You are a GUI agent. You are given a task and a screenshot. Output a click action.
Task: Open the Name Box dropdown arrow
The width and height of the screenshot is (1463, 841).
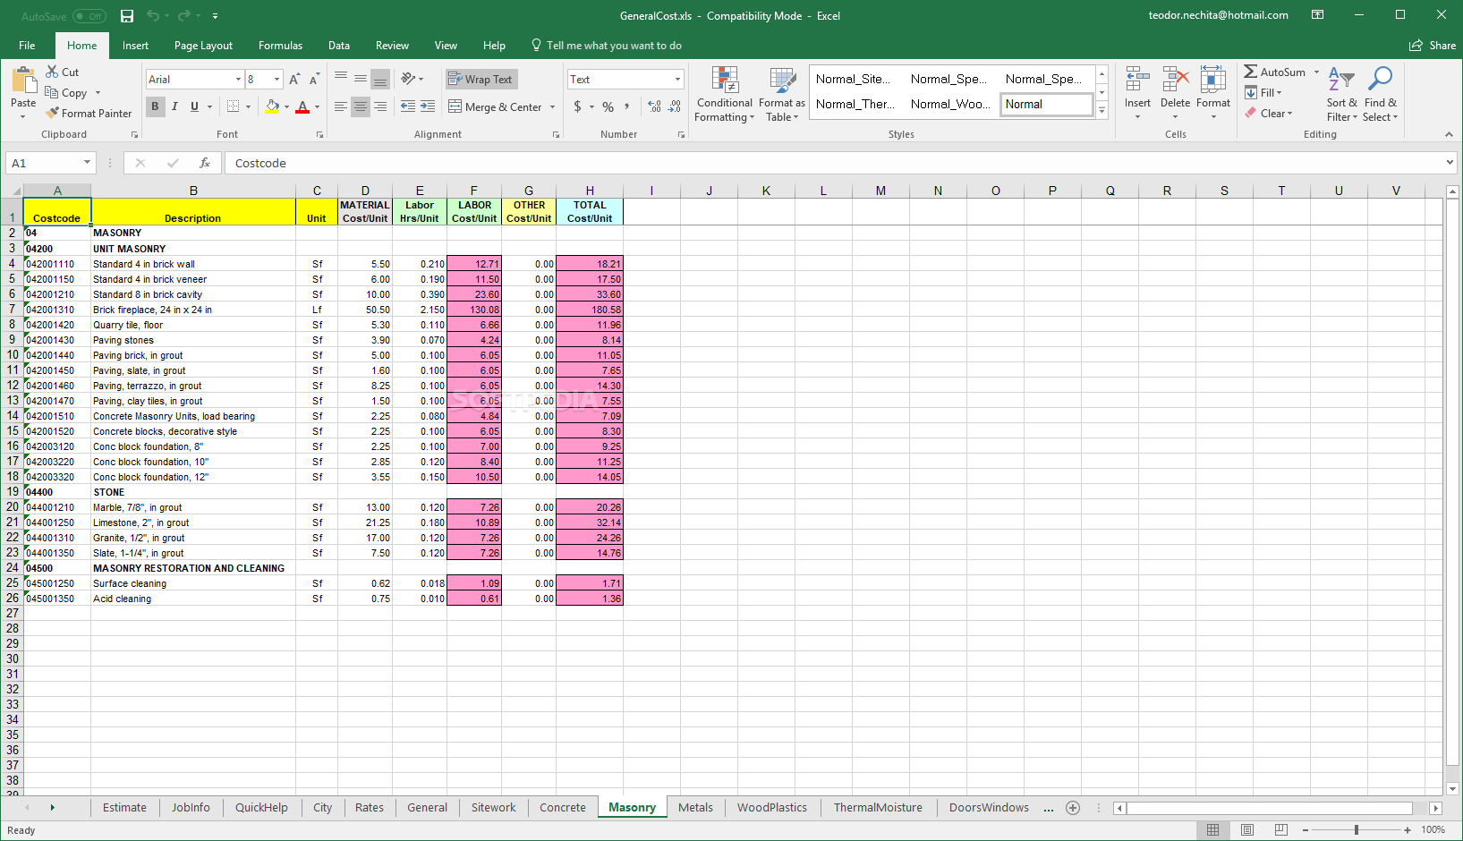point(87,163)
